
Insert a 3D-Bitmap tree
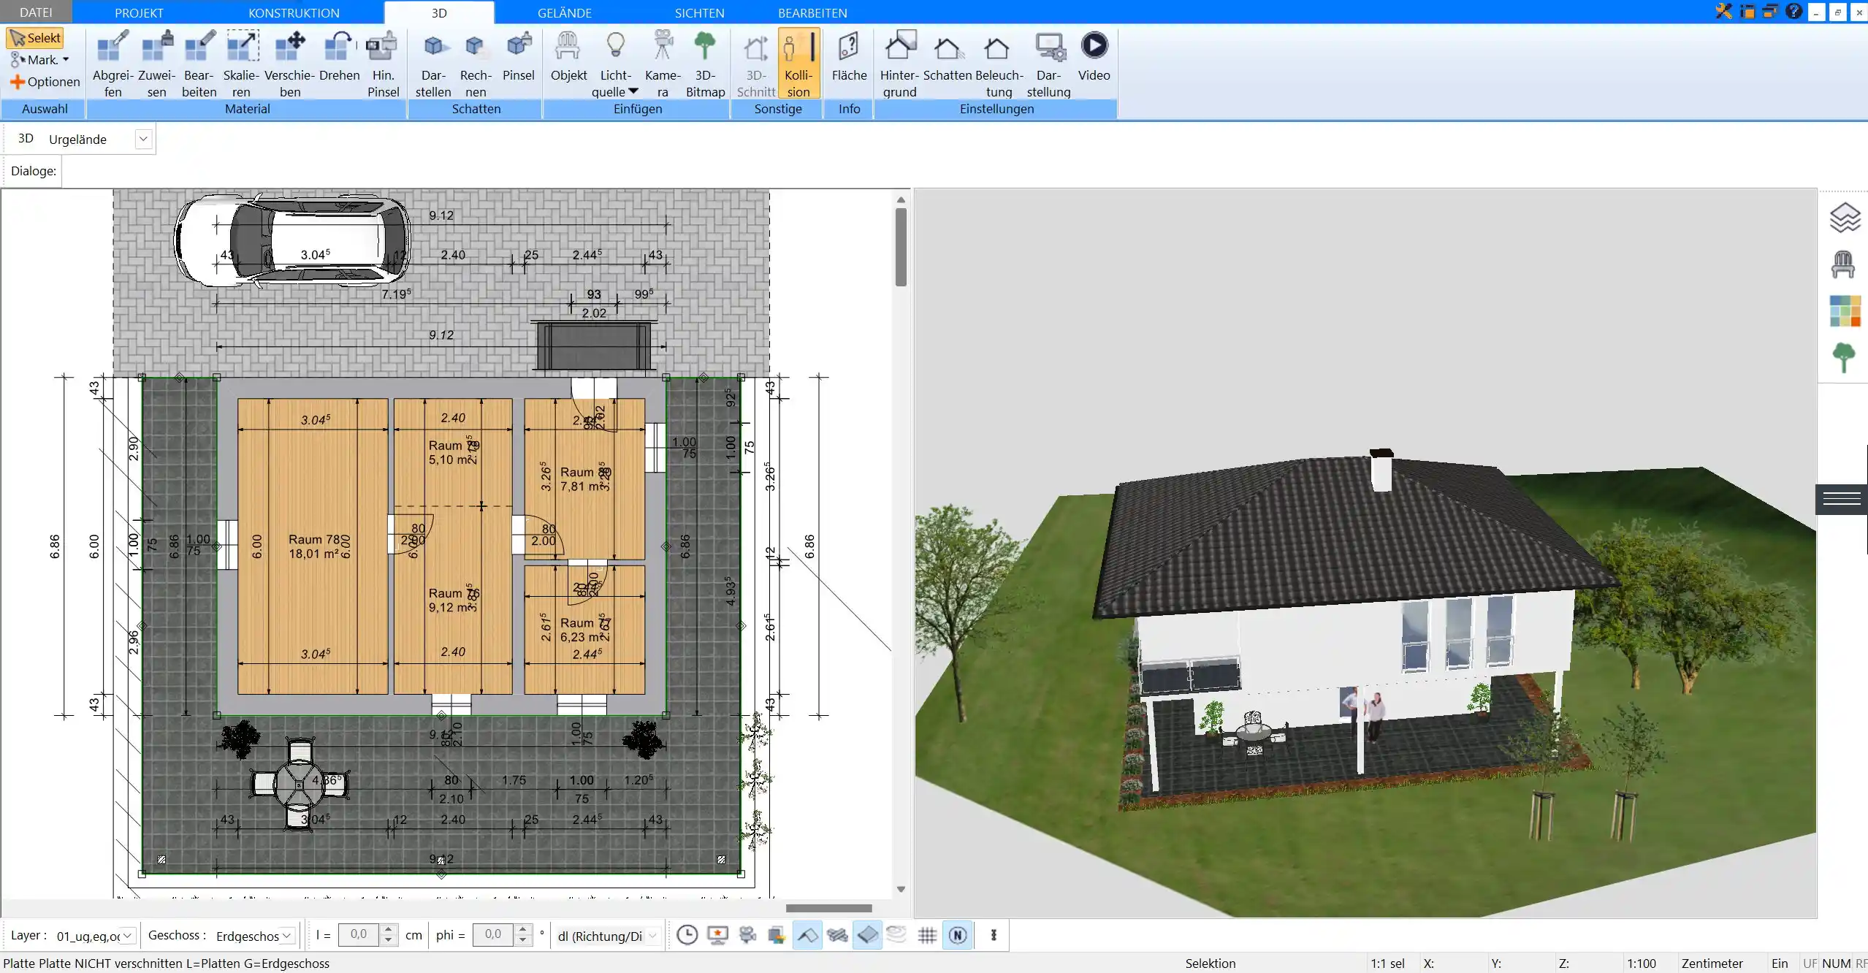(705, 64)
